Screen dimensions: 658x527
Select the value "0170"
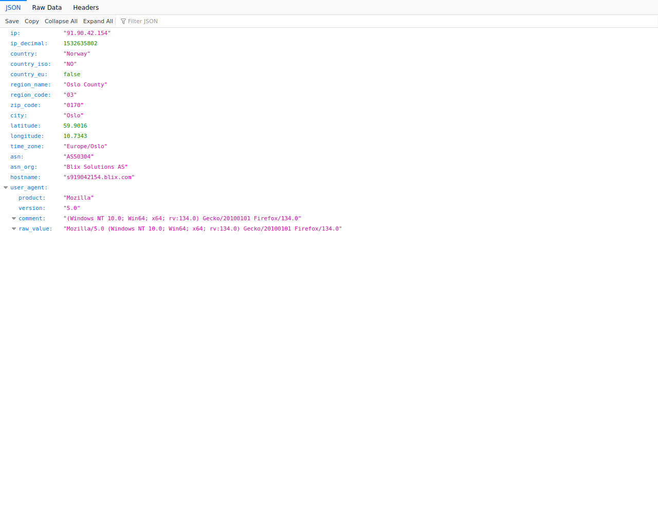(x=74, y=106)
